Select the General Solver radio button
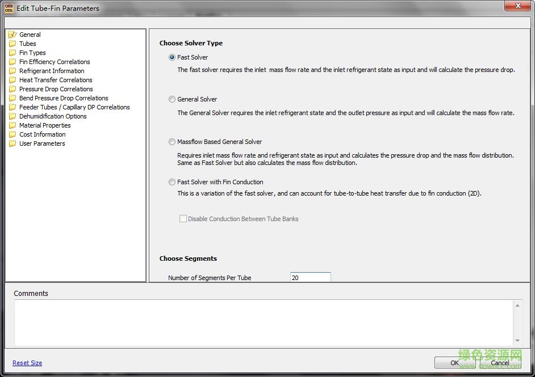 pyautogui.click(x=172, y=99)
